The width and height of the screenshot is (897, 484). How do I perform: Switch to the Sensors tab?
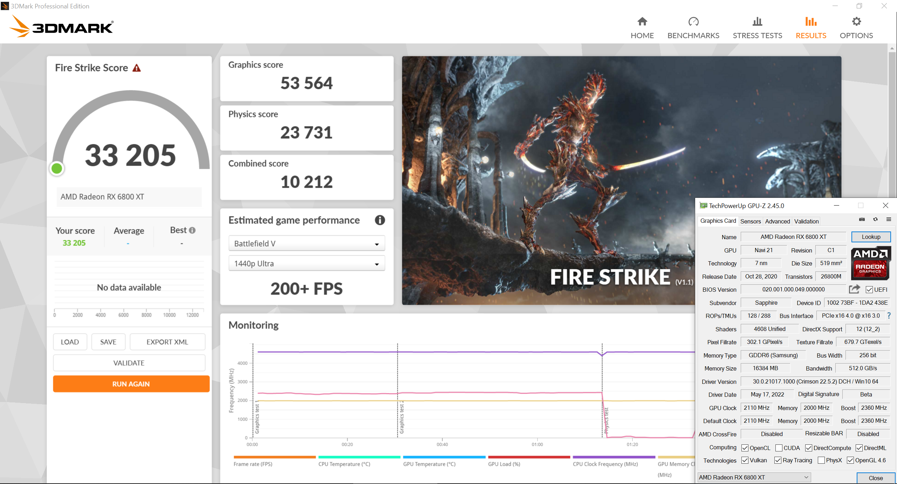pyautogui.click(x=750, y=221)
